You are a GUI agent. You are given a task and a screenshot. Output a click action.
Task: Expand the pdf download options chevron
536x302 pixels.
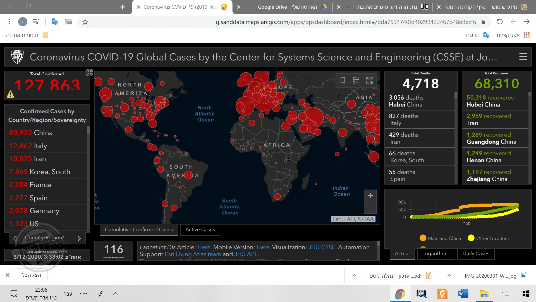pyautogui.click(x=354, y=275)
